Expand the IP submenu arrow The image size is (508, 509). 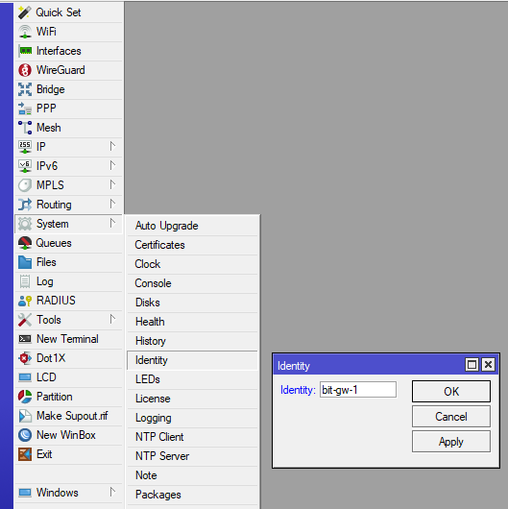[x=112, y=146]
